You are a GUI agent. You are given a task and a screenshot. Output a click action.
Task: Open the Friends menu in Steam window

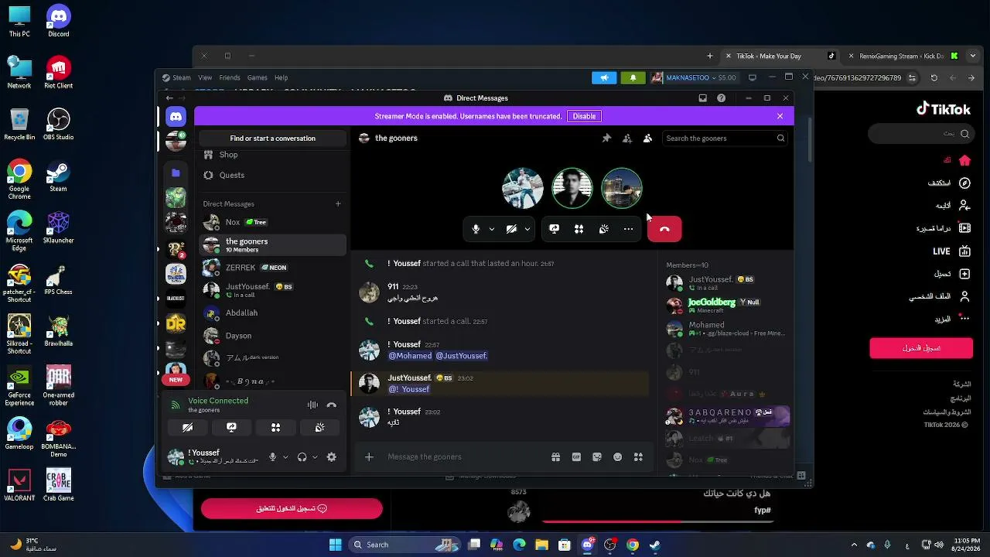click(x=230, y=77)
